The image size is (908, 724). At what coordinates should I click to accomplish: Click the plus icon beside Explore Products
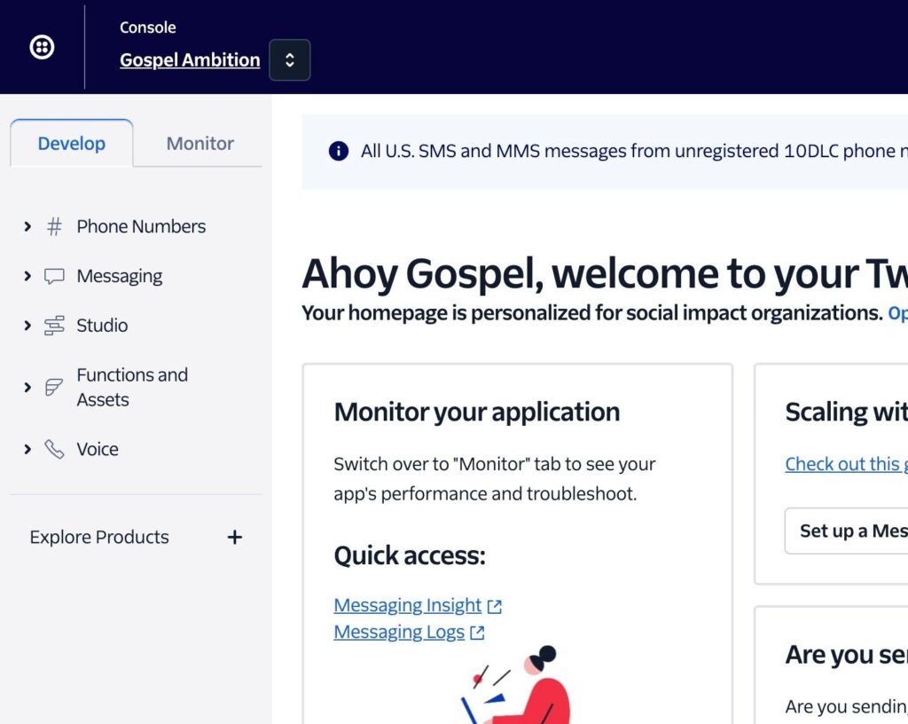pyautogui.click(x=234, y=538)
